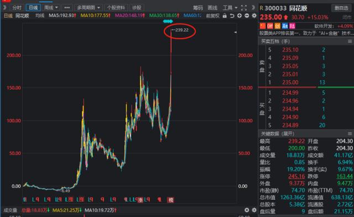
Task: Click 成交量 volume indicator label
Action: [x=11, y=210]
